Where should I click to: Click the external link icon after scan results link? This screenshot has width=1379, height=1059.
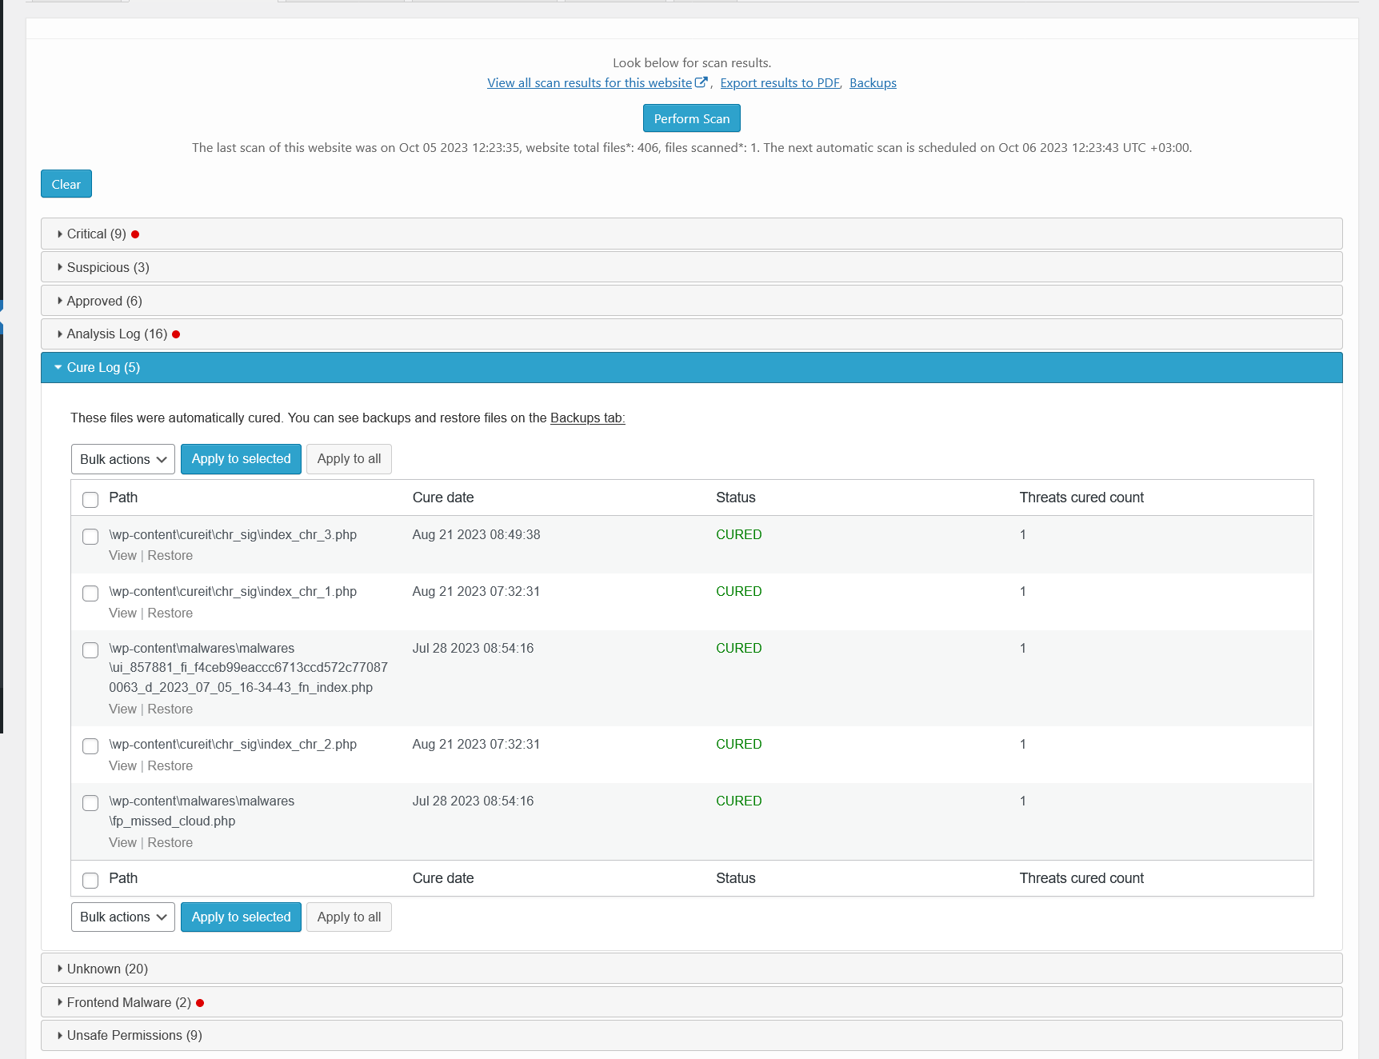[701, 82]
